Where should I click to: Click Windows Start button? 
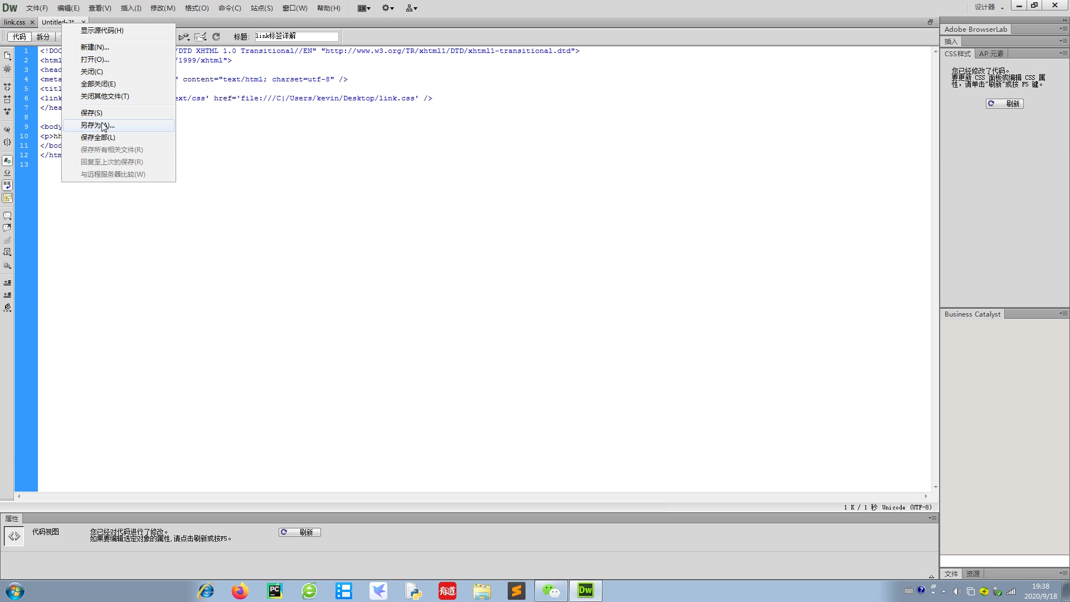click(15, 591)
